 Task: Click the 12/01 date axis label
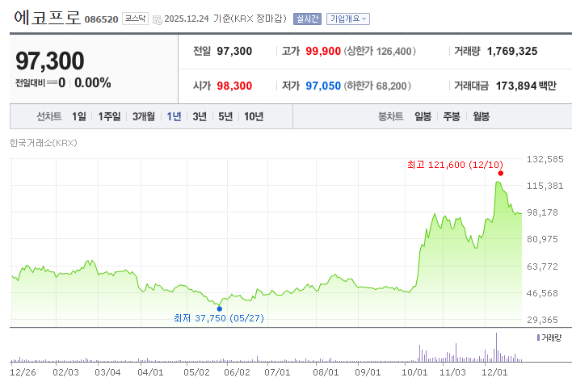(x=494, y=372)
